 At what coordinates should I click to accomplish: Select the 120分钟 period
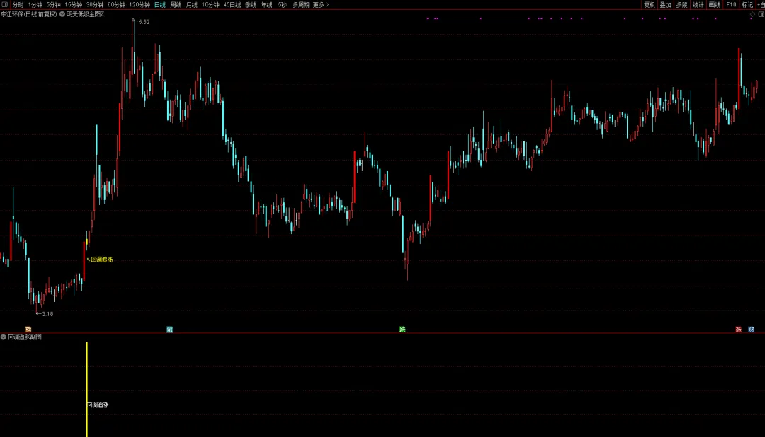tap(140, 4)
